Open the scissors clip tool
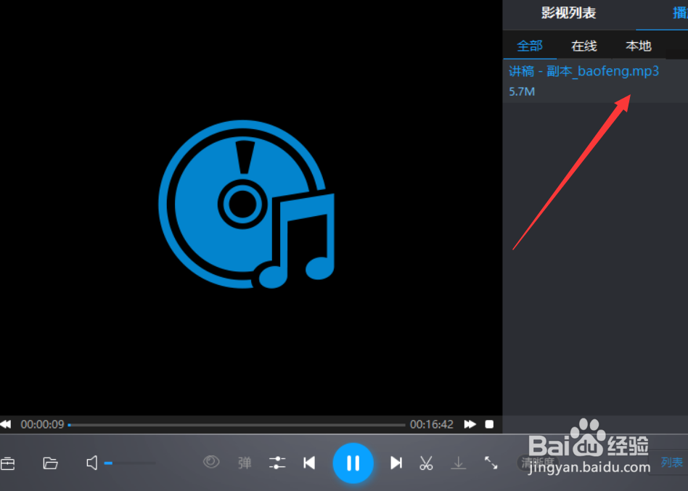The width and height of the screenshot is (688, 491). pyautogui.click(x=426, y=463)
